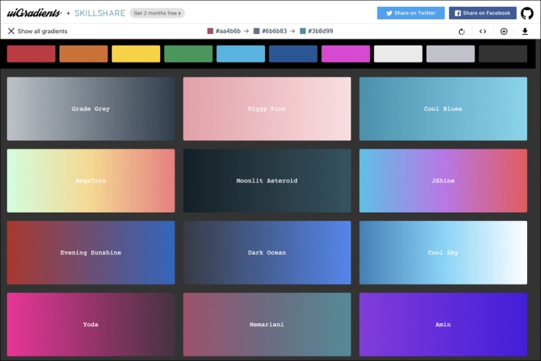Select the Dark Ocean gradient
The image size is (541, 361).
point(267,253)
